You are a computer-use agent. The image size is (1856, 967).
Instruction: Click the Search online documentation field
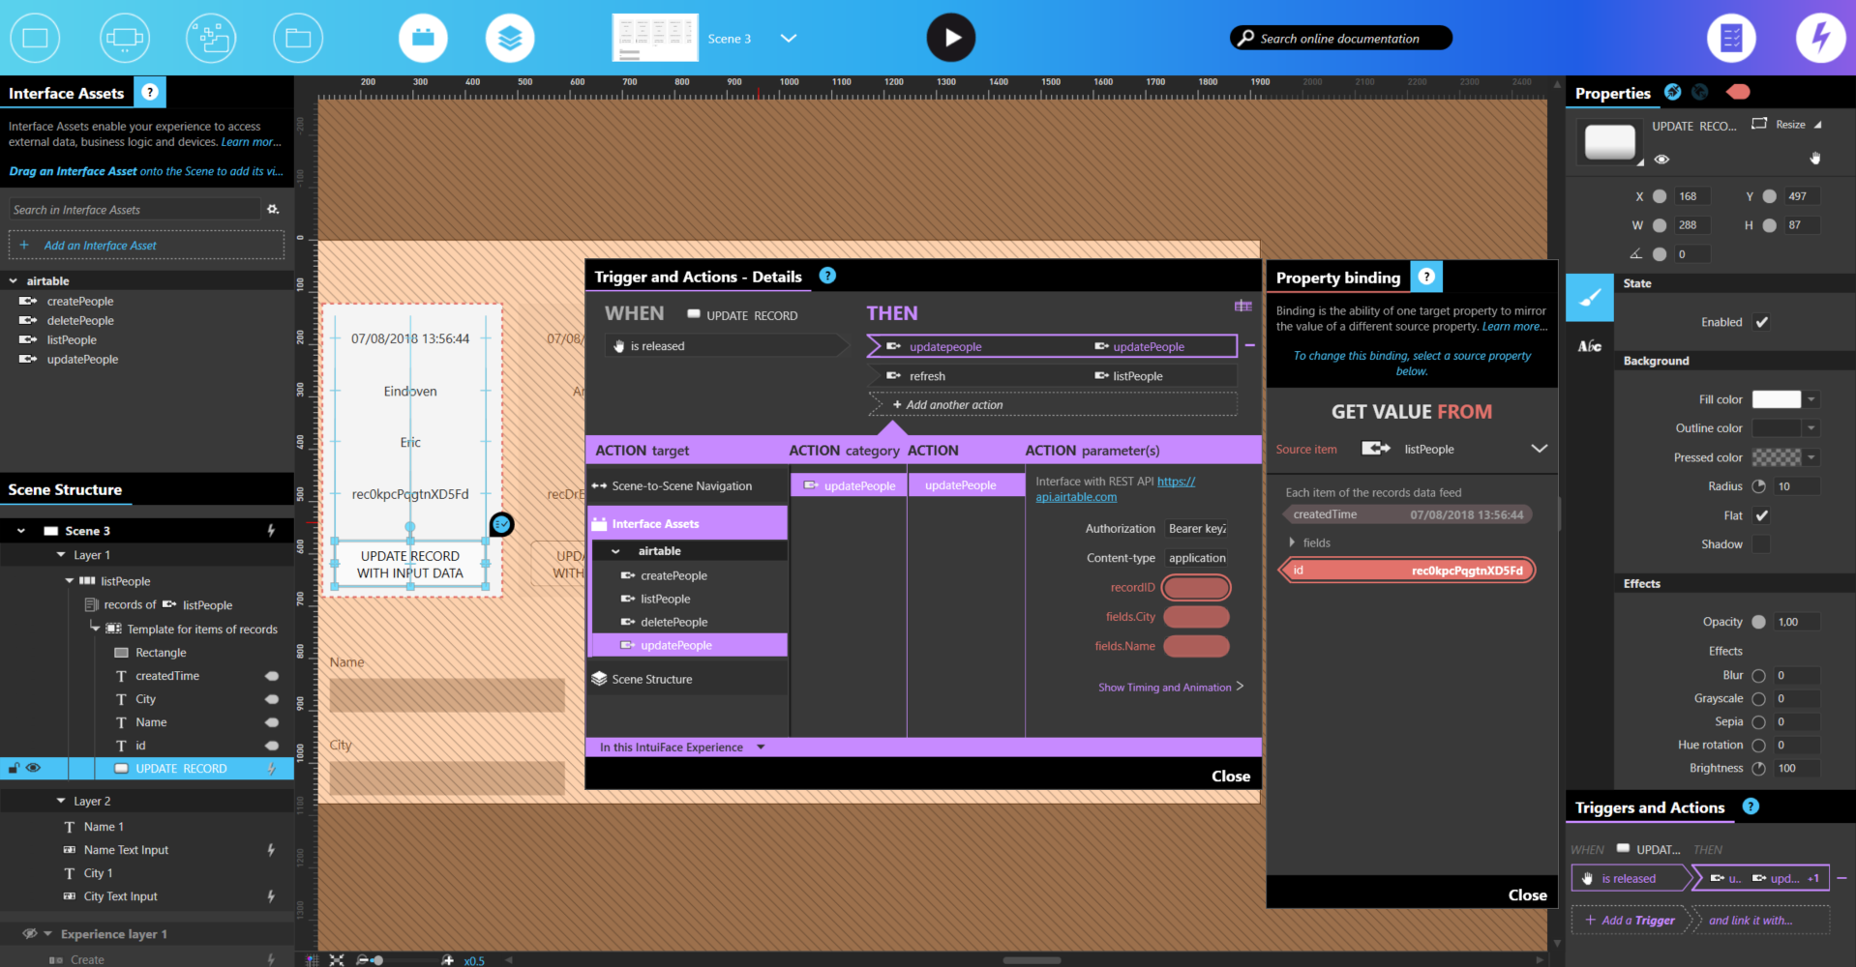[1340, 38]
